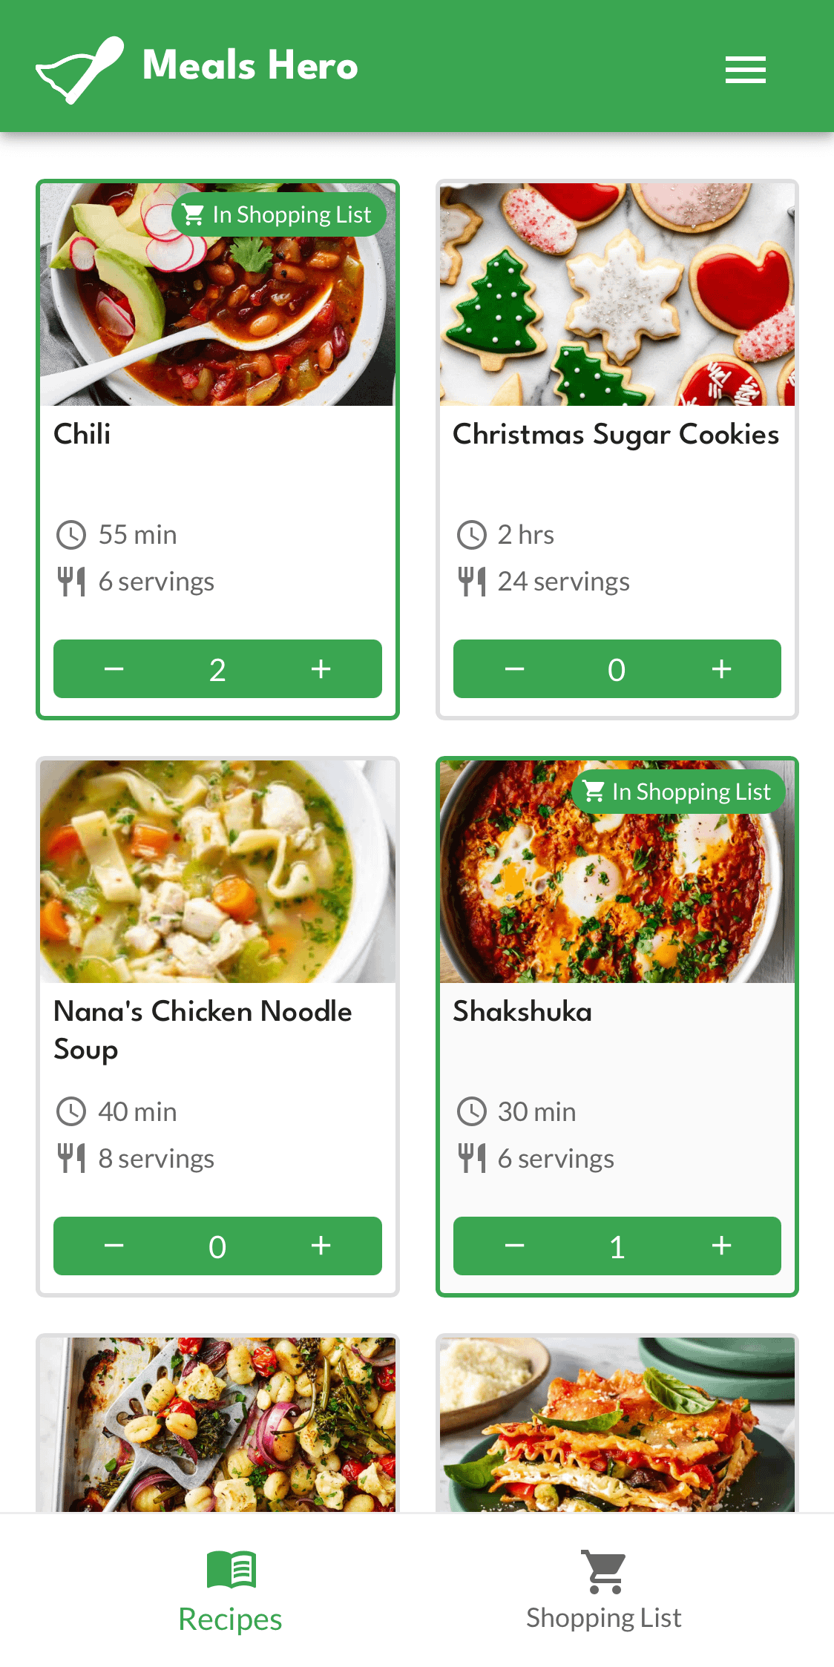
Task: Click the Christmas Sugar Cookies title
Action: coord(616,435)
